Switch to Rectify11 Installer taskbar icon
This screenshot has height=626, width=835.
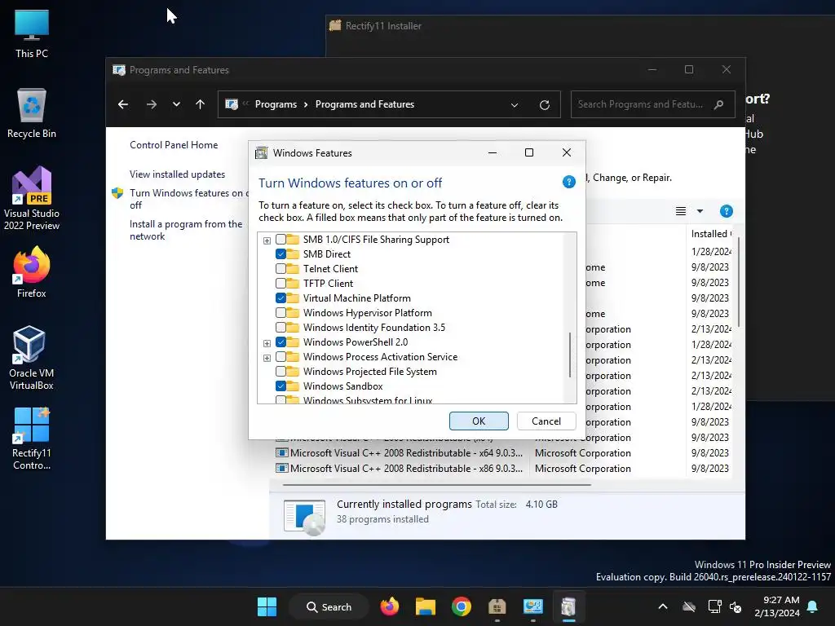pos(497,606)
